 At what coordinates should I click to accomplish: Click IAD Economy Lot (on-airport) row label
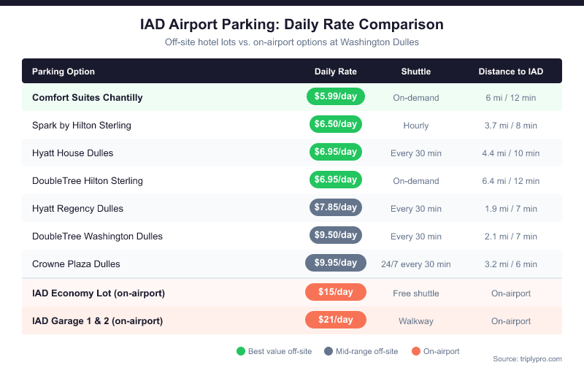(99, 293)
